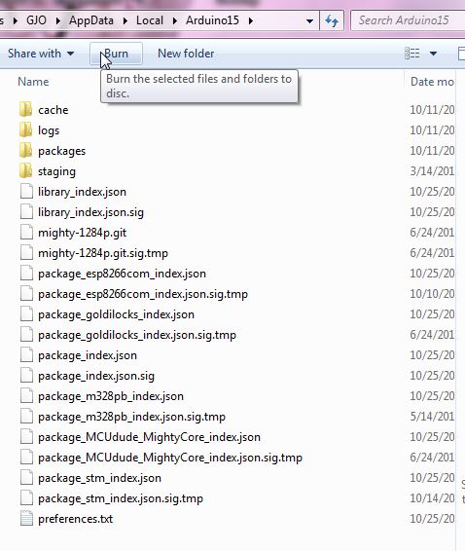
Task: Click the package_index.json file icon
Action: point(26,355)
